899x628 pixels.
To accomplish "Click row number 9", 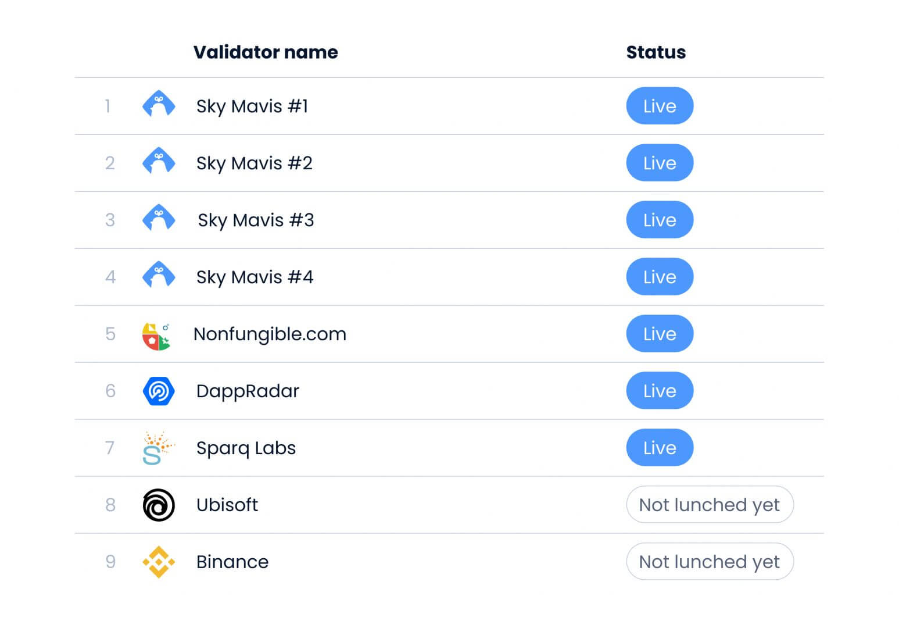I will tap(110, 562).
